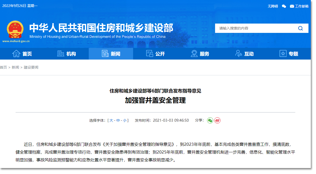316x174 pixels.
Task: Open the 专题 navigation tab
Action: [x=288, y=54]
